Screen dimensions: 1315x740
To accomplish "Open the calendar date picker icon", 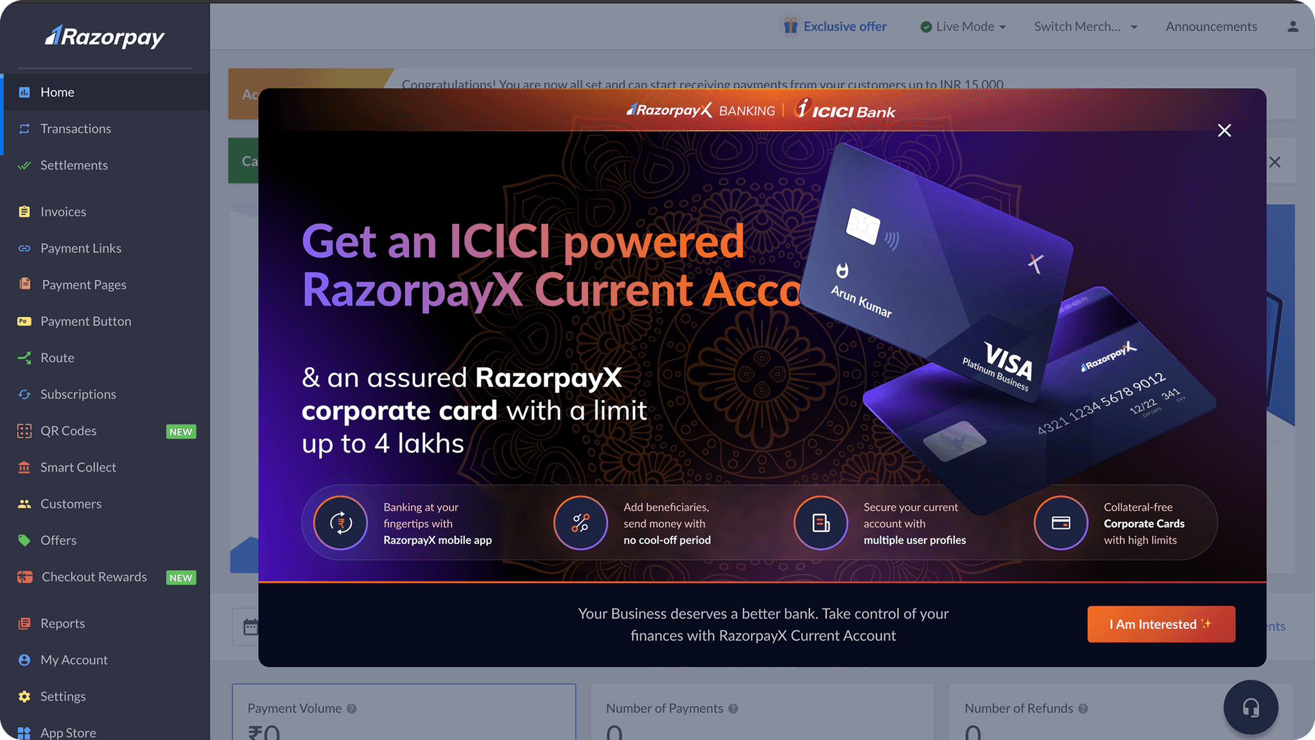I will 250,626.
